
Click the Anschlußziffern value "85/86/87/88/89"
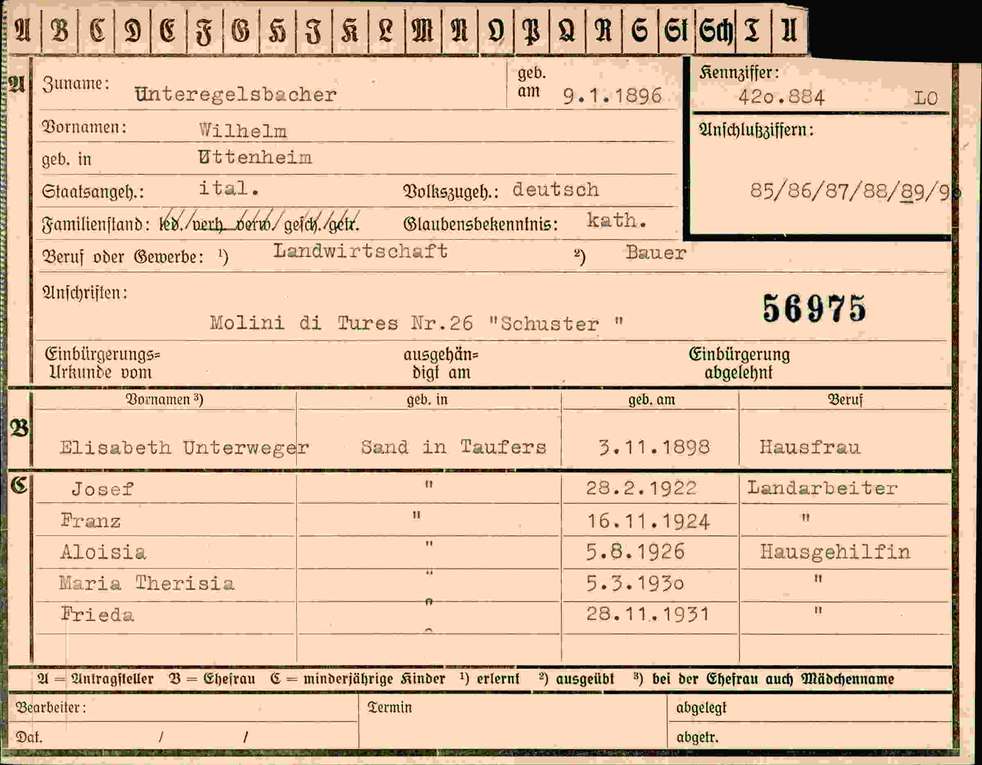coord(838,191)
